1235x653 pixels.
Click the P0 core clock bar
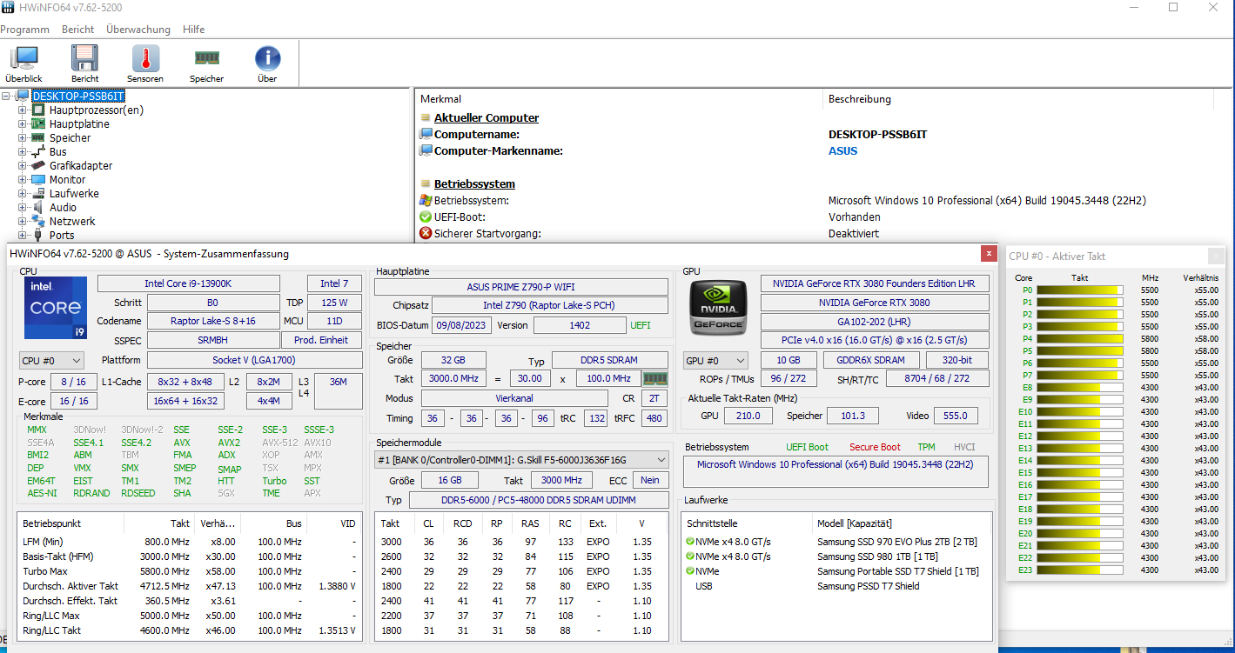tap(1079, 290)
